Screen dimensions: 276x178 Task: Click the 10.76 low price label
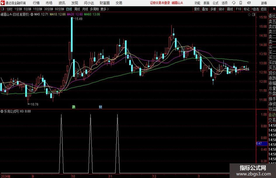(34, 104)
